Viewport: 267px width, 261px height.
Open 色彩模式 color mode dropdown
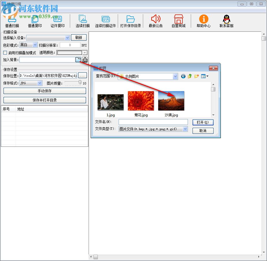point(35,45)
